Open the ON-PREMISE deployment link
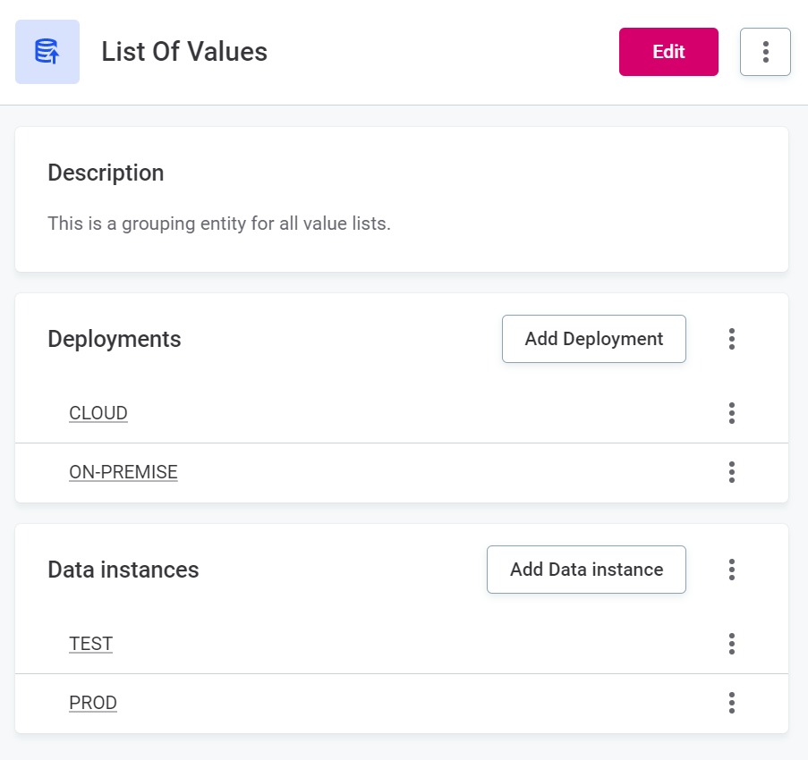The height and width of the screenshot is (760, 808). (x=123, y=472)
